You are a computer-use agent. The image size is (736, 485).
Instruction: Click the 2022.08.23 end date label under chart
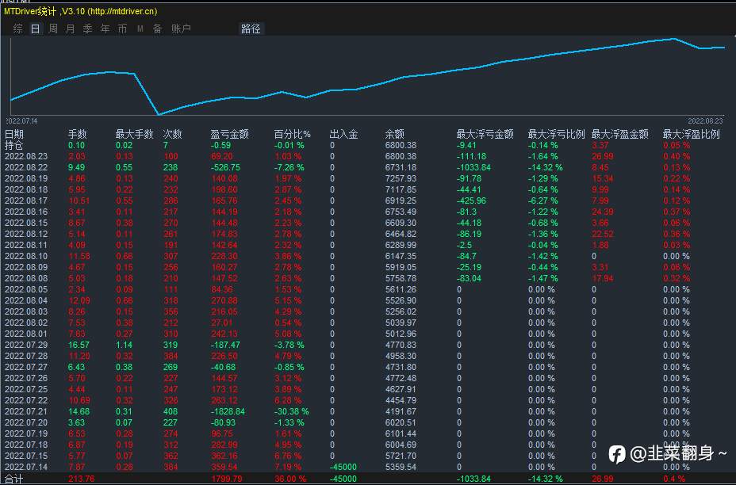pyautogui.click(x=706, y=121)
